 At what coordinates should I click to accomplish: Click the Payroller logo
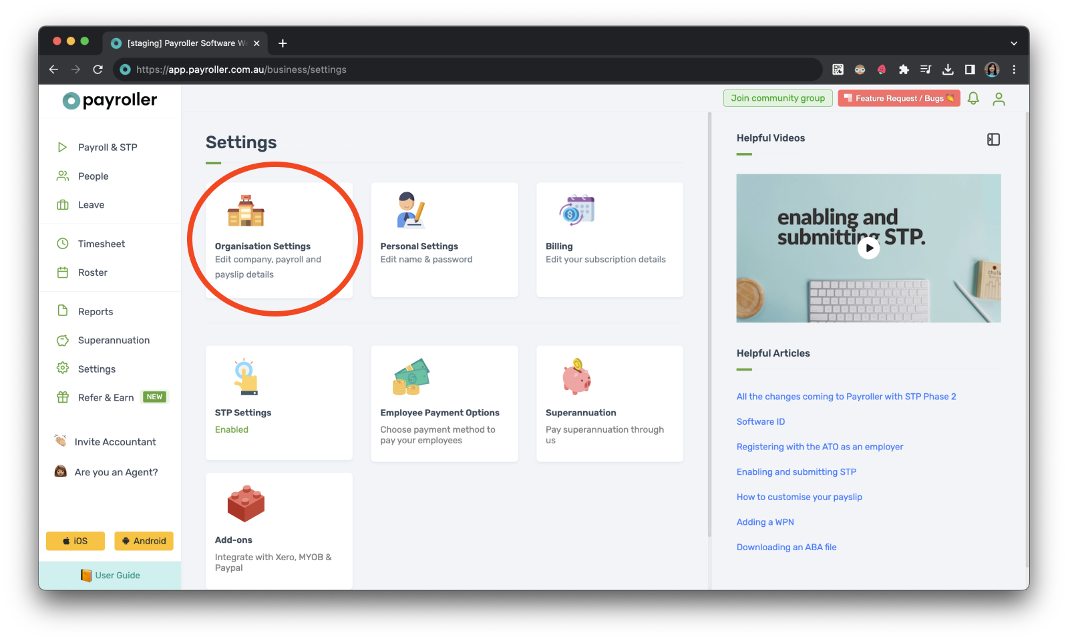(110, 100)
